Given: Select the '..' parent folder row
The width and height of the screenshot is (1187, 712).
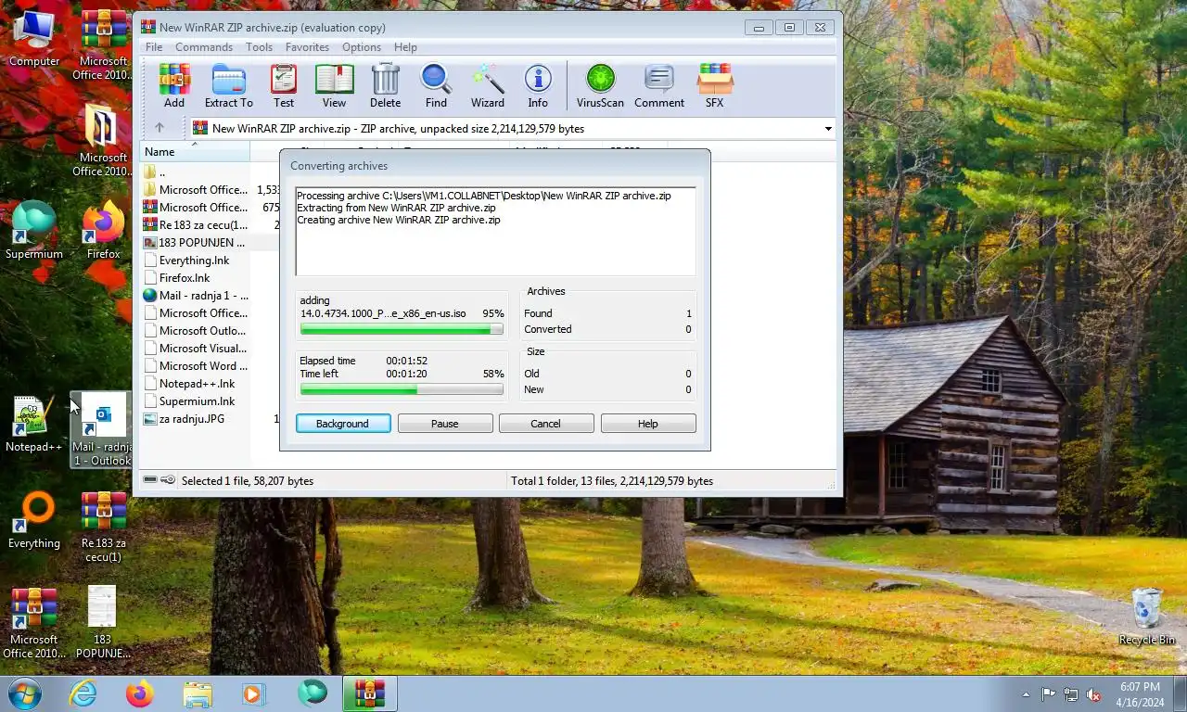Looking at the screenshot, I should coord(195,172).
